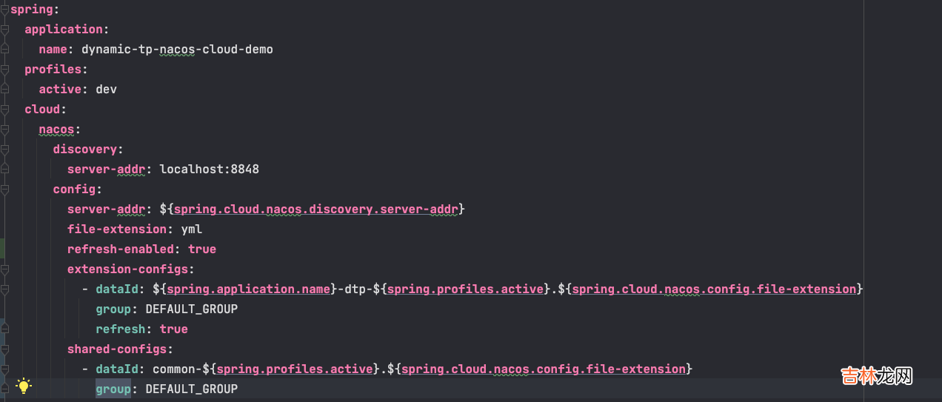Collapse the discovery block fold marker
Viewport: 942px width, 402px height.
click(4, 150)
